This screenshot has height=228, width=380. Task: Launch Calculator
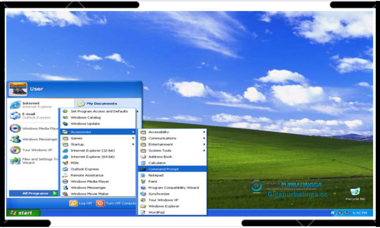pos(173,163)
